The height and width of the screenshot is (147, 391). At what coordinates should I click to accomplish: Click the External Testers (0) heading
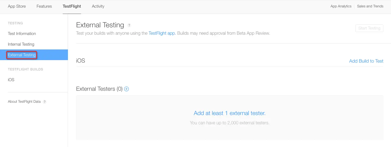pos(99,89)
